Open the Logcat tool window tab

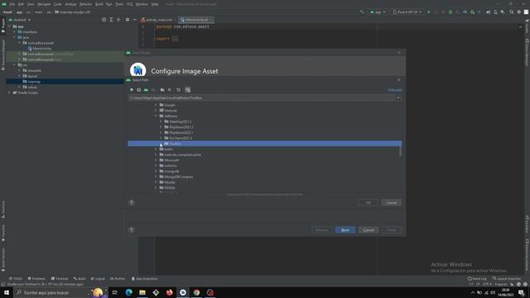[x=98, y=279]
